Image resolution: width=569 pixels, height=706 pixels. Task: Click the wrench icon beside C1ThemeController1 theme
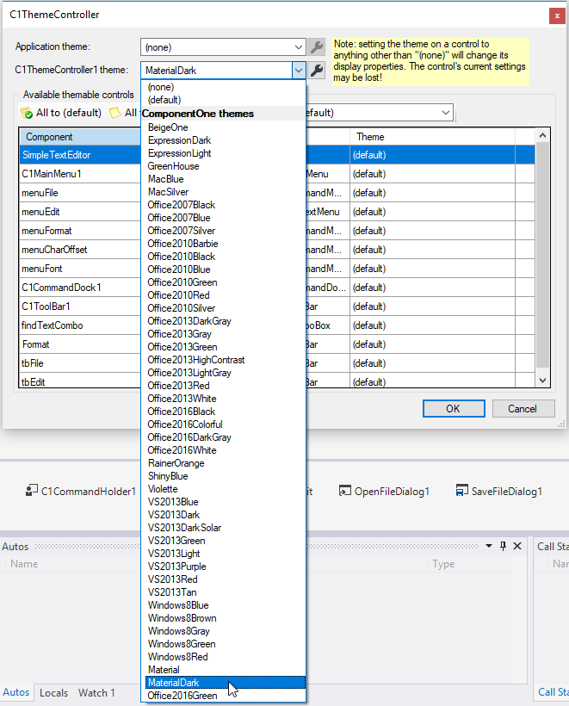[x=317, y=71]
